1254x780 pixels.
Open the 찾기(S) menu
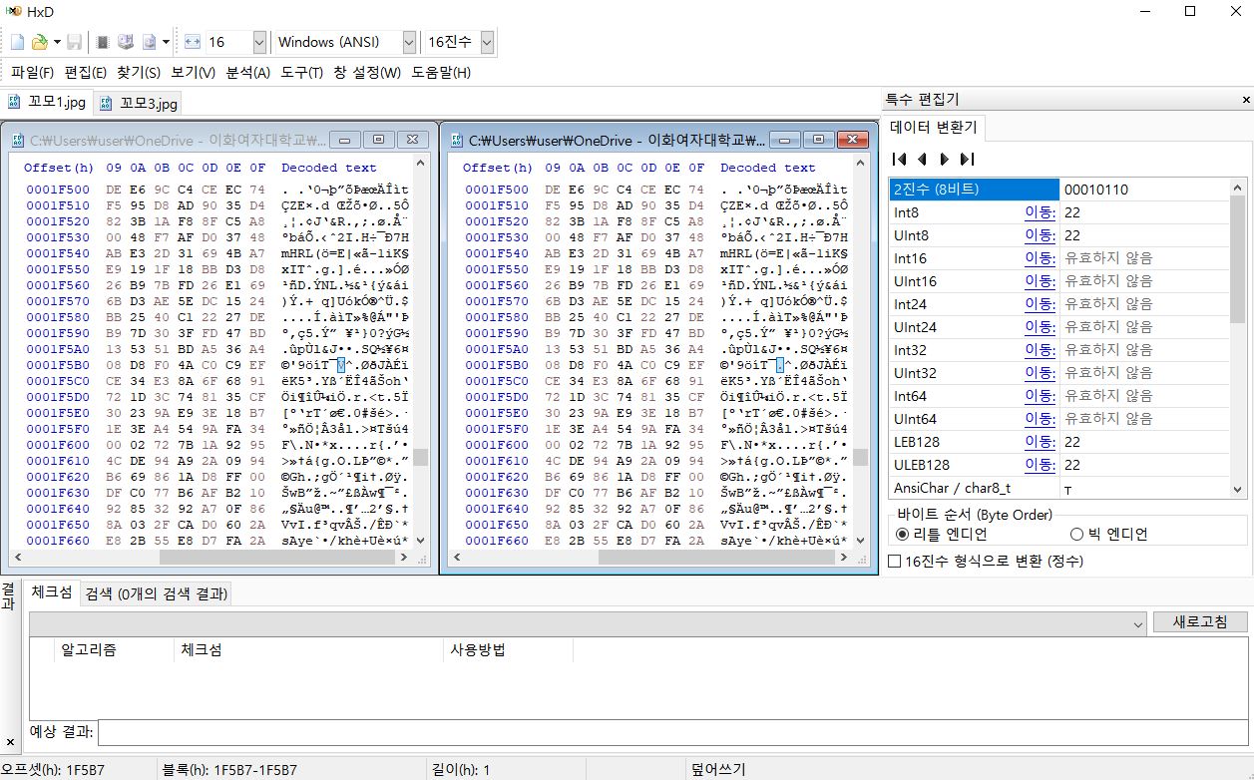(139, 72)
